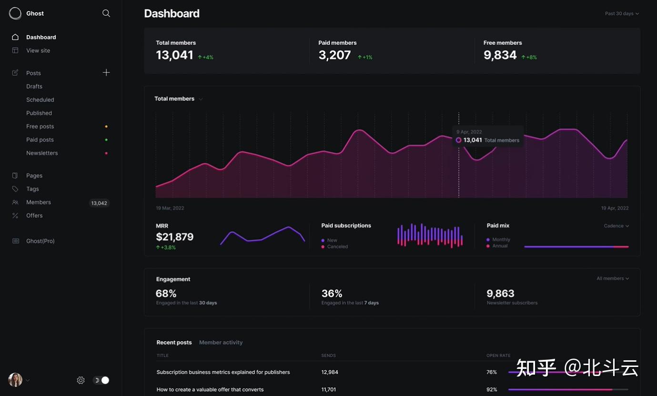Open Newsletters in the sidebar

(x=42, y=153)
